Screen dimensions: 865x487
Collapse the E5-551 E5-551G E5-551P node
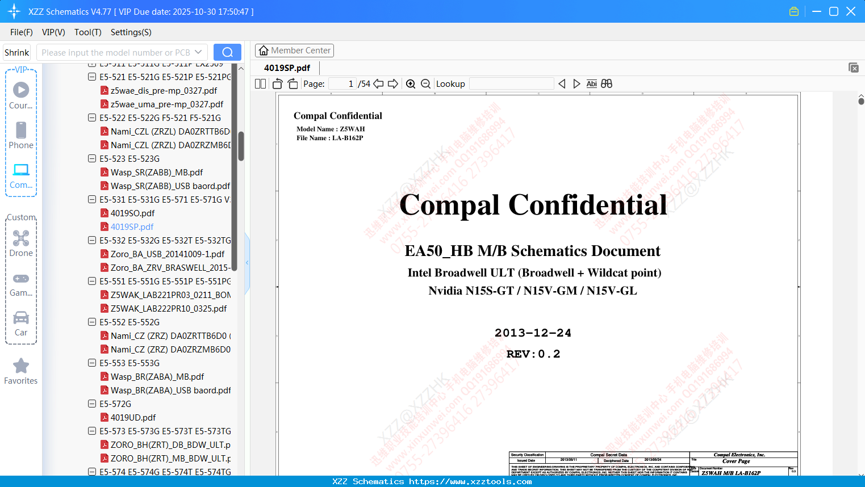92,281
